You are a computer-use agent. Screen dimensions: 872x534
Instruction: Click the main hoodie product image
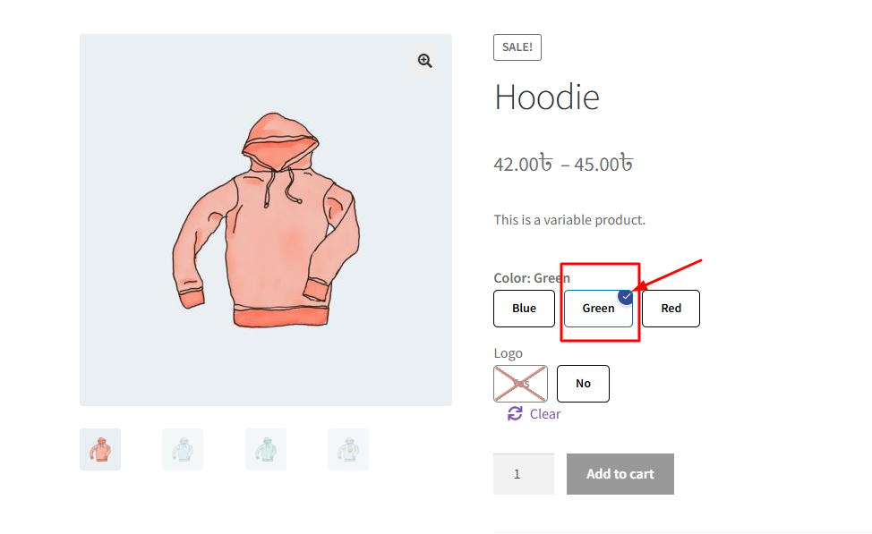point(266,220)
